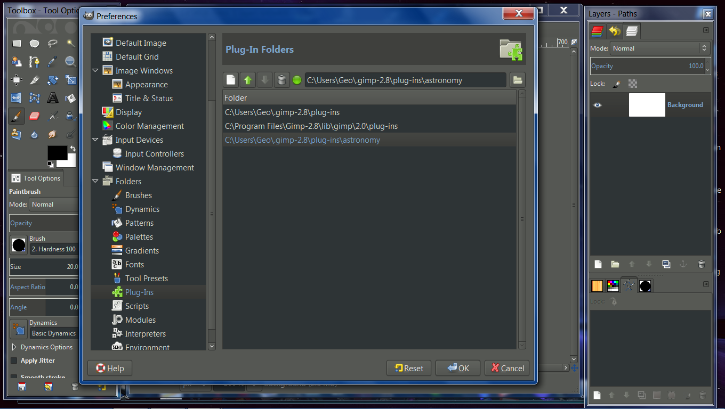Toggle lock alpha channel in Layers
The image size is (725, 409).
click(x=633, y=84)
